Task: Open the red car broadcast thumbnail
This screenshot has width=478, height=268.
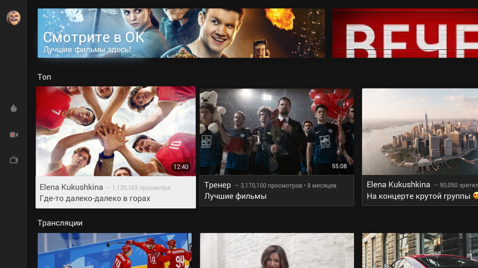Action: tap(420, 251)
